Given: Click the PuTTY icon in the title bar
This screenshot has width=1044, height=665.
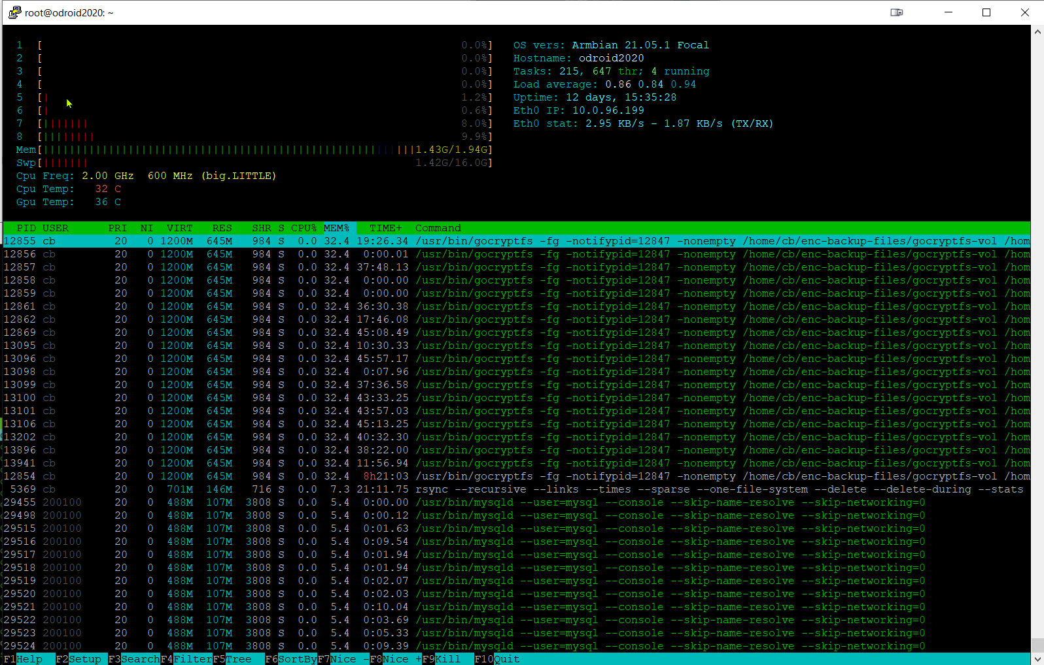Looking at the screenshot, I should [14, 12].
